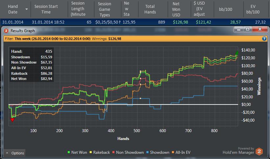
Task: Minimize the Results Graph window
Action: tap(239, 30)
